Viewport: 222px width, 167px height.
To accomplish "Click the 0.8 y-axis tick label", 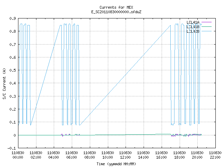I will pyautogui.click(x=12, y=31).
